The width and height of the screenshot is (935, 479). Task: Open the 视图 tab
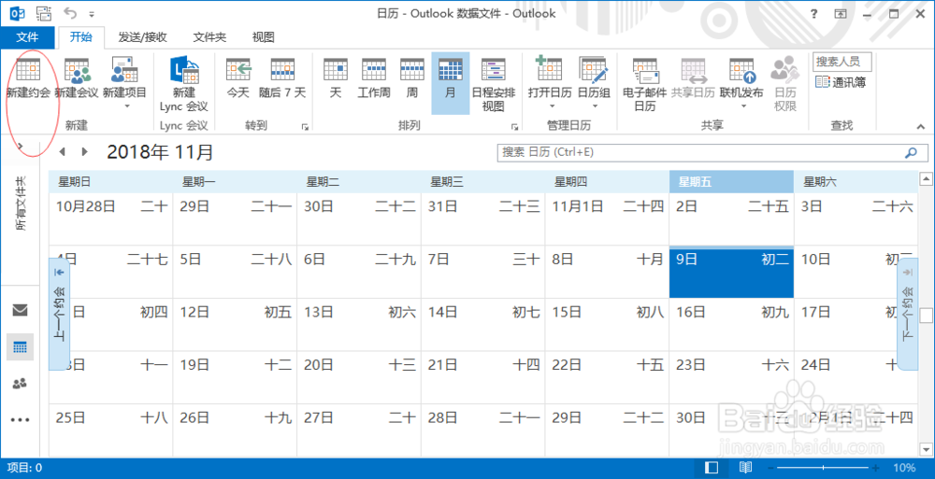(x=263, y=37)
